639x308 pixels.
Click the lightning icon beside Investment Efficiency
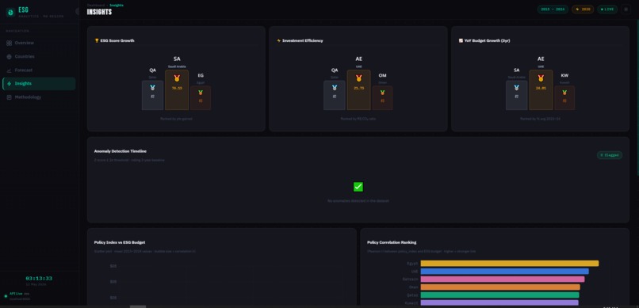pyautogui.click(x=279, y=40)
